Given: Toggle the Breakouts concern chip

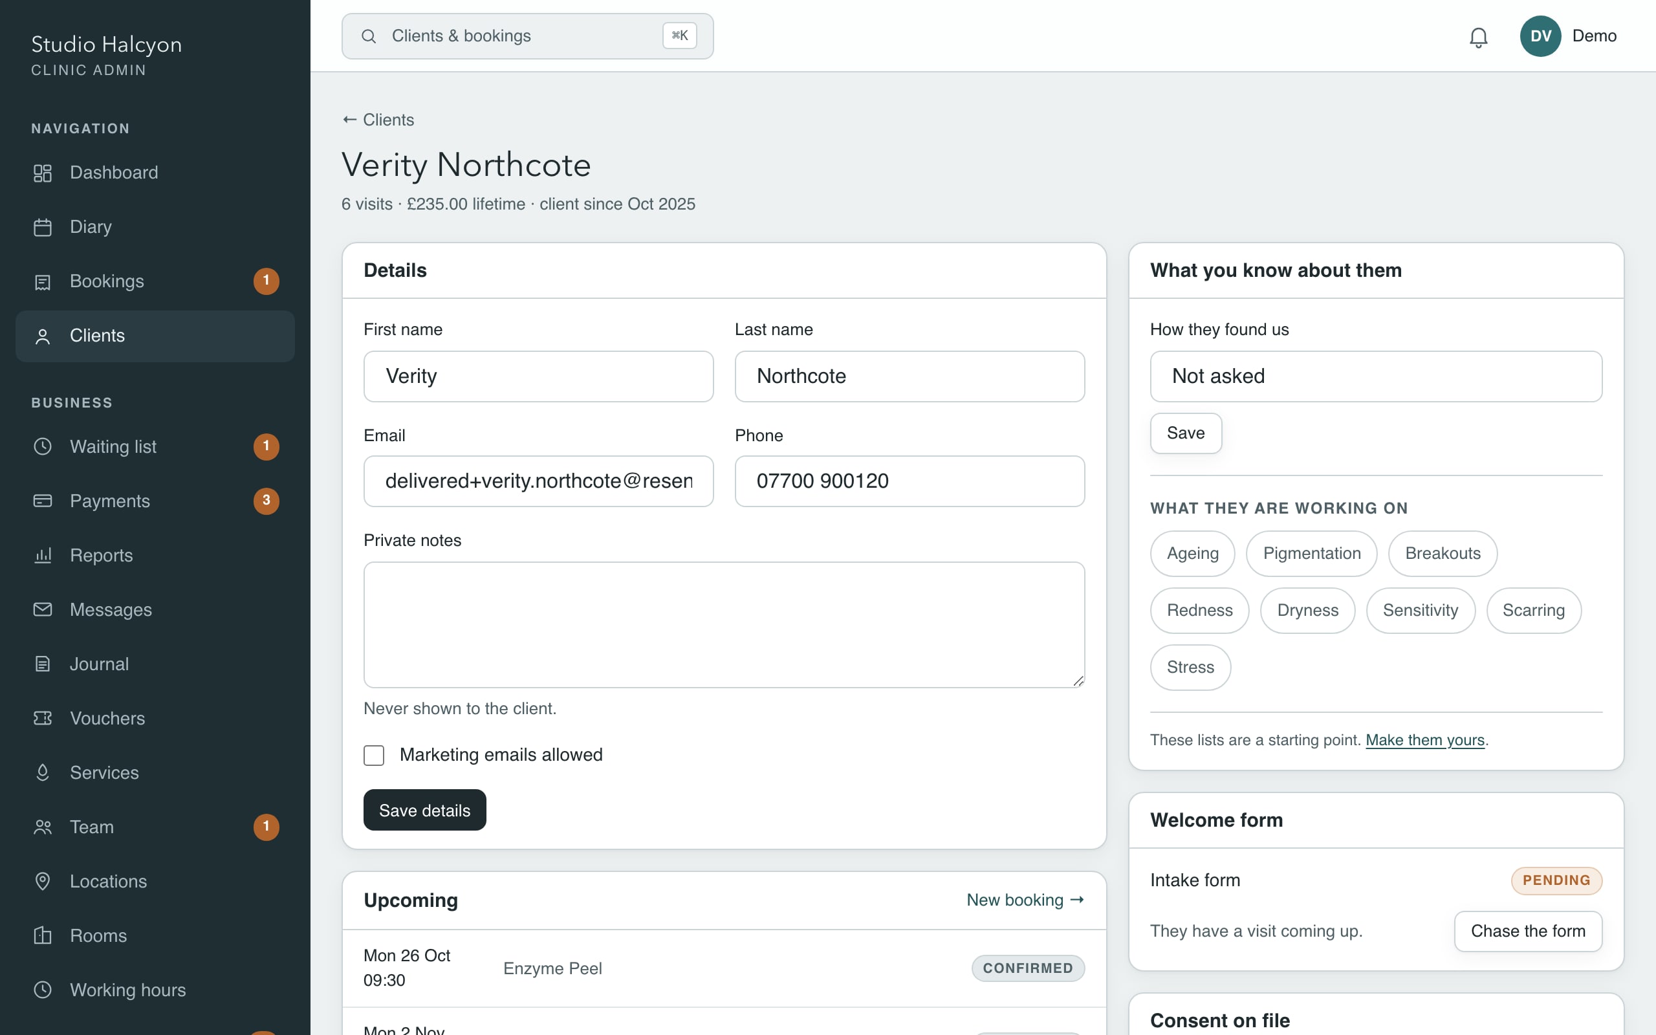Looking at the screenshot, I should (1443, 553).
